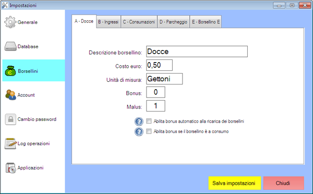Screen dimensions: 313x194
Task: Click the Malus value field
Action: coord(155,106)
